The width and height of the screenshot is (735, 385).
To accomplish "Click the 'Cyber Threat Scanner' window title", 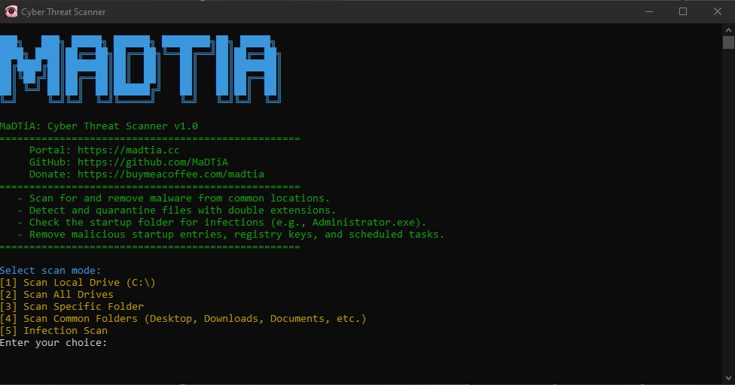I will pos(63,12).
